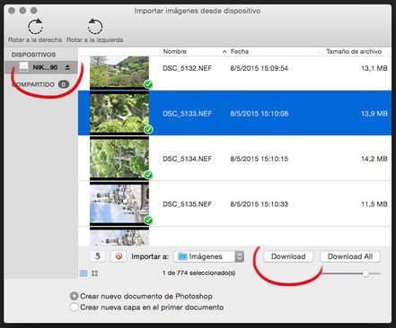Click the thumbnail of DSC_5133.NEF
The width and height of the screenshot is (396, 328).
119,113
